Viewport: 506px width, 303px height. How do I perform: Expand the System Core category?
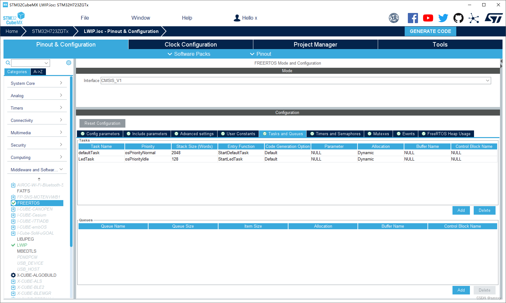37,83
